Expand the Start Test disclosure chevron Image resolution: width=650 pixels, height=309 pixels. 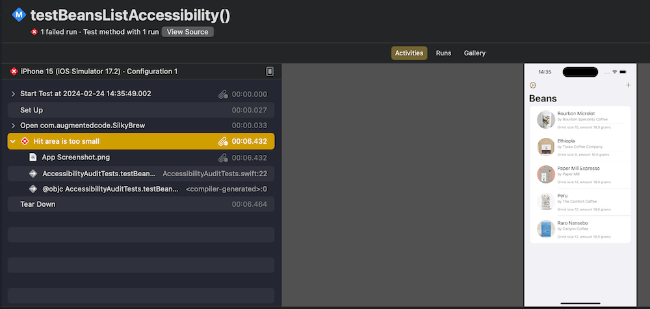[x=14, y=94]
